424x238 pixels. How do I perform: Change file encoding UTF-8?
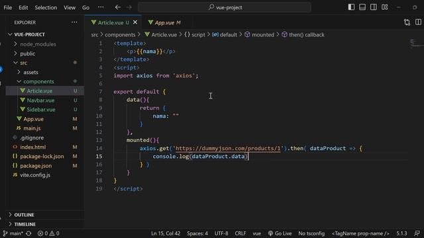[x=221, y=233]
